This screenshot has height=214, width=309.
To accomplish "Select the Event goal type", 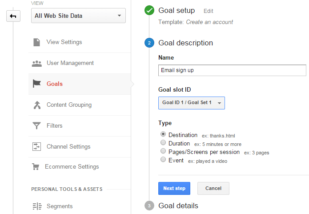I will point(163,159).
